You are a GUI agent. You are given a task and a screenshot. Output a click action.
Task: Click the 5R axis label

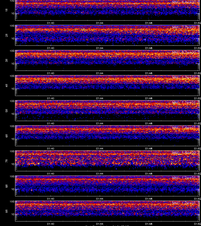coord(7,111)
